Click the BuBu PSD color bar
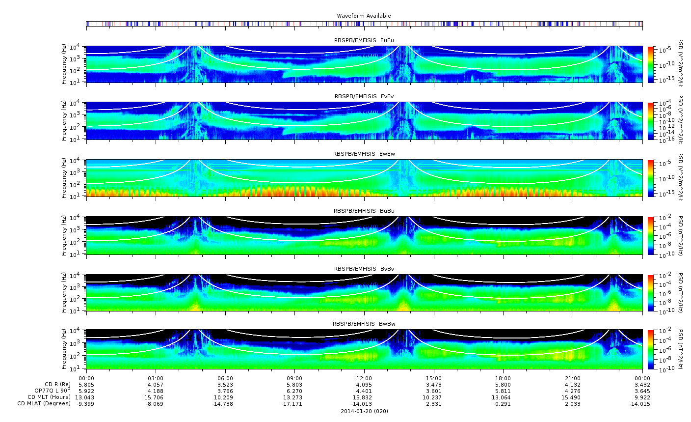691x422 pixels. (x=651, y=235)
